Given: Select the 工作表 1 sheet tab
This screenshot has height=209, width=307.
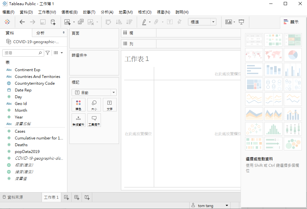Looking at the screenshot, I should pos(51,197).
